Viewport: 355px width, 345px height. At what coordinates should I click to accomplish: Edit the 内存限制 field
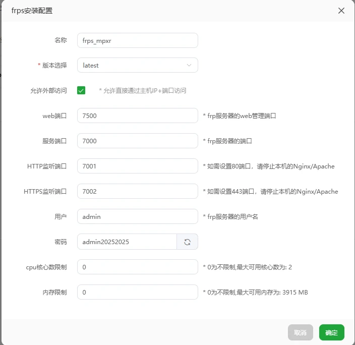click(138, 292)
